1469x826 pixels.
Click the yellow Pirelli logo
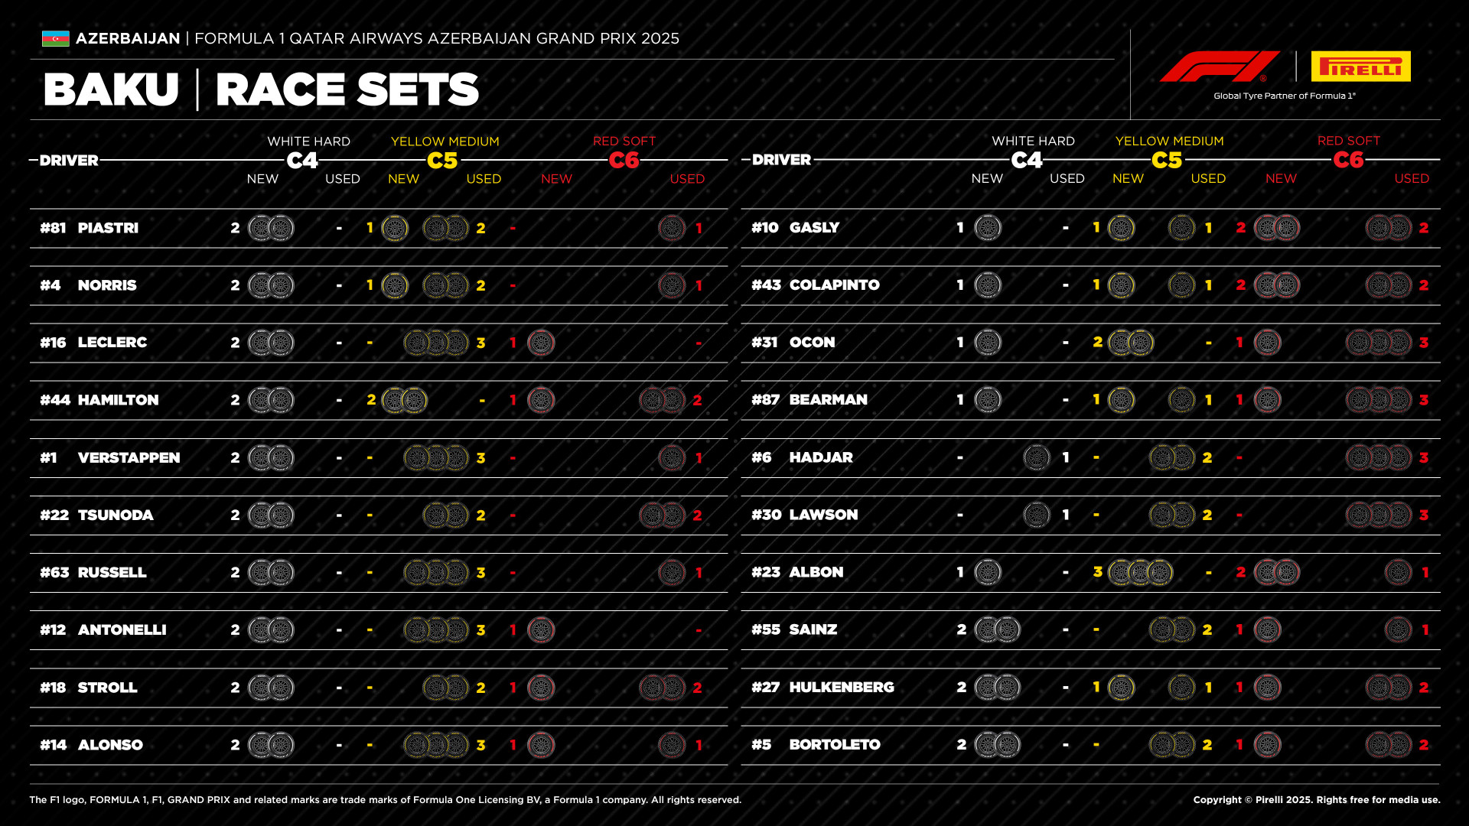1360,67
